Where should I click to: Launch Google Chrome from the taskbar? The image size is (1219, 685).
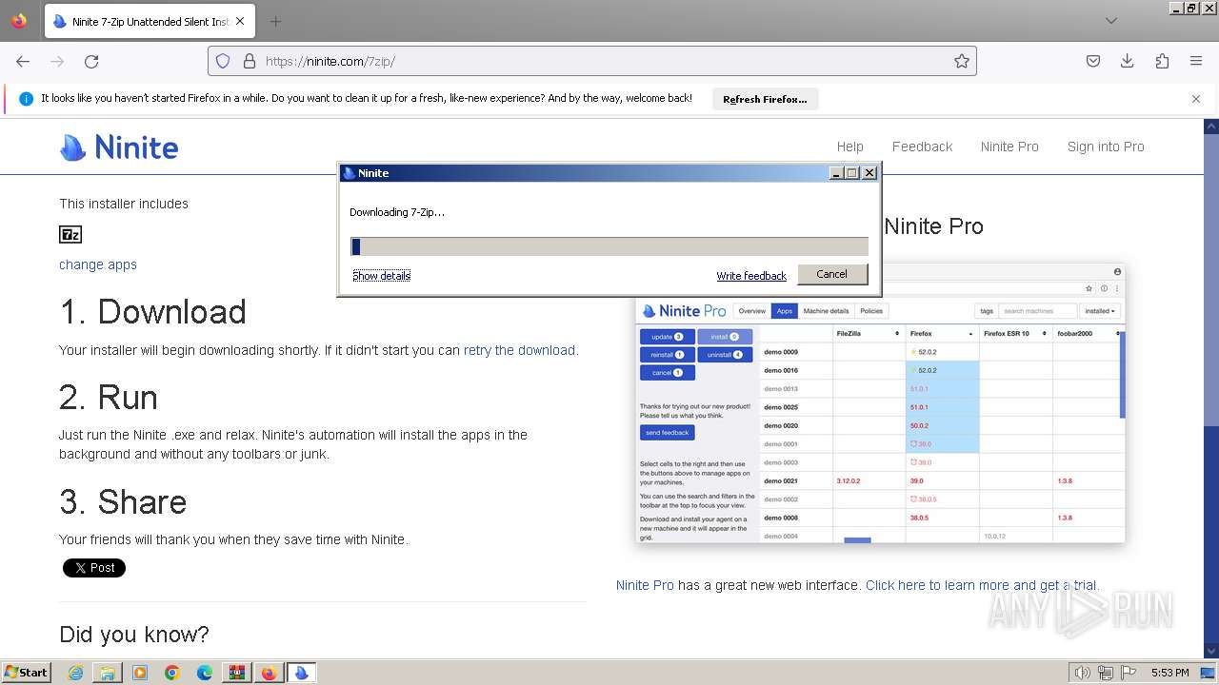172,673
